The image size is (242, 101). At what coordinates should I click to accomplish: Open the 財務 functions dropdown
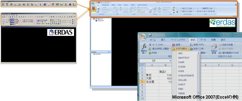click(154, 53)
